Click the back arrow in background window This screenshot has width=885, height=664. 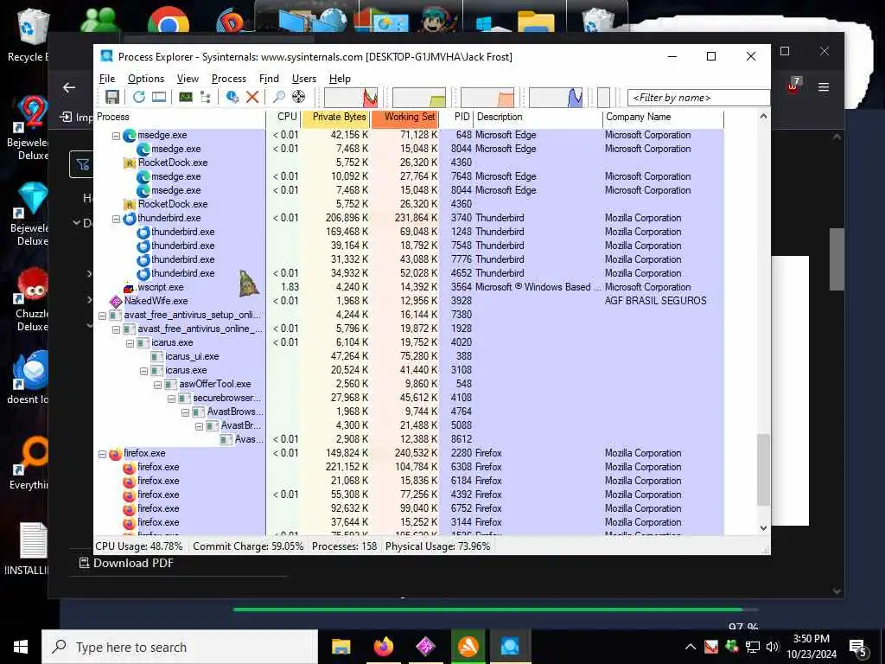coord(69,87)
